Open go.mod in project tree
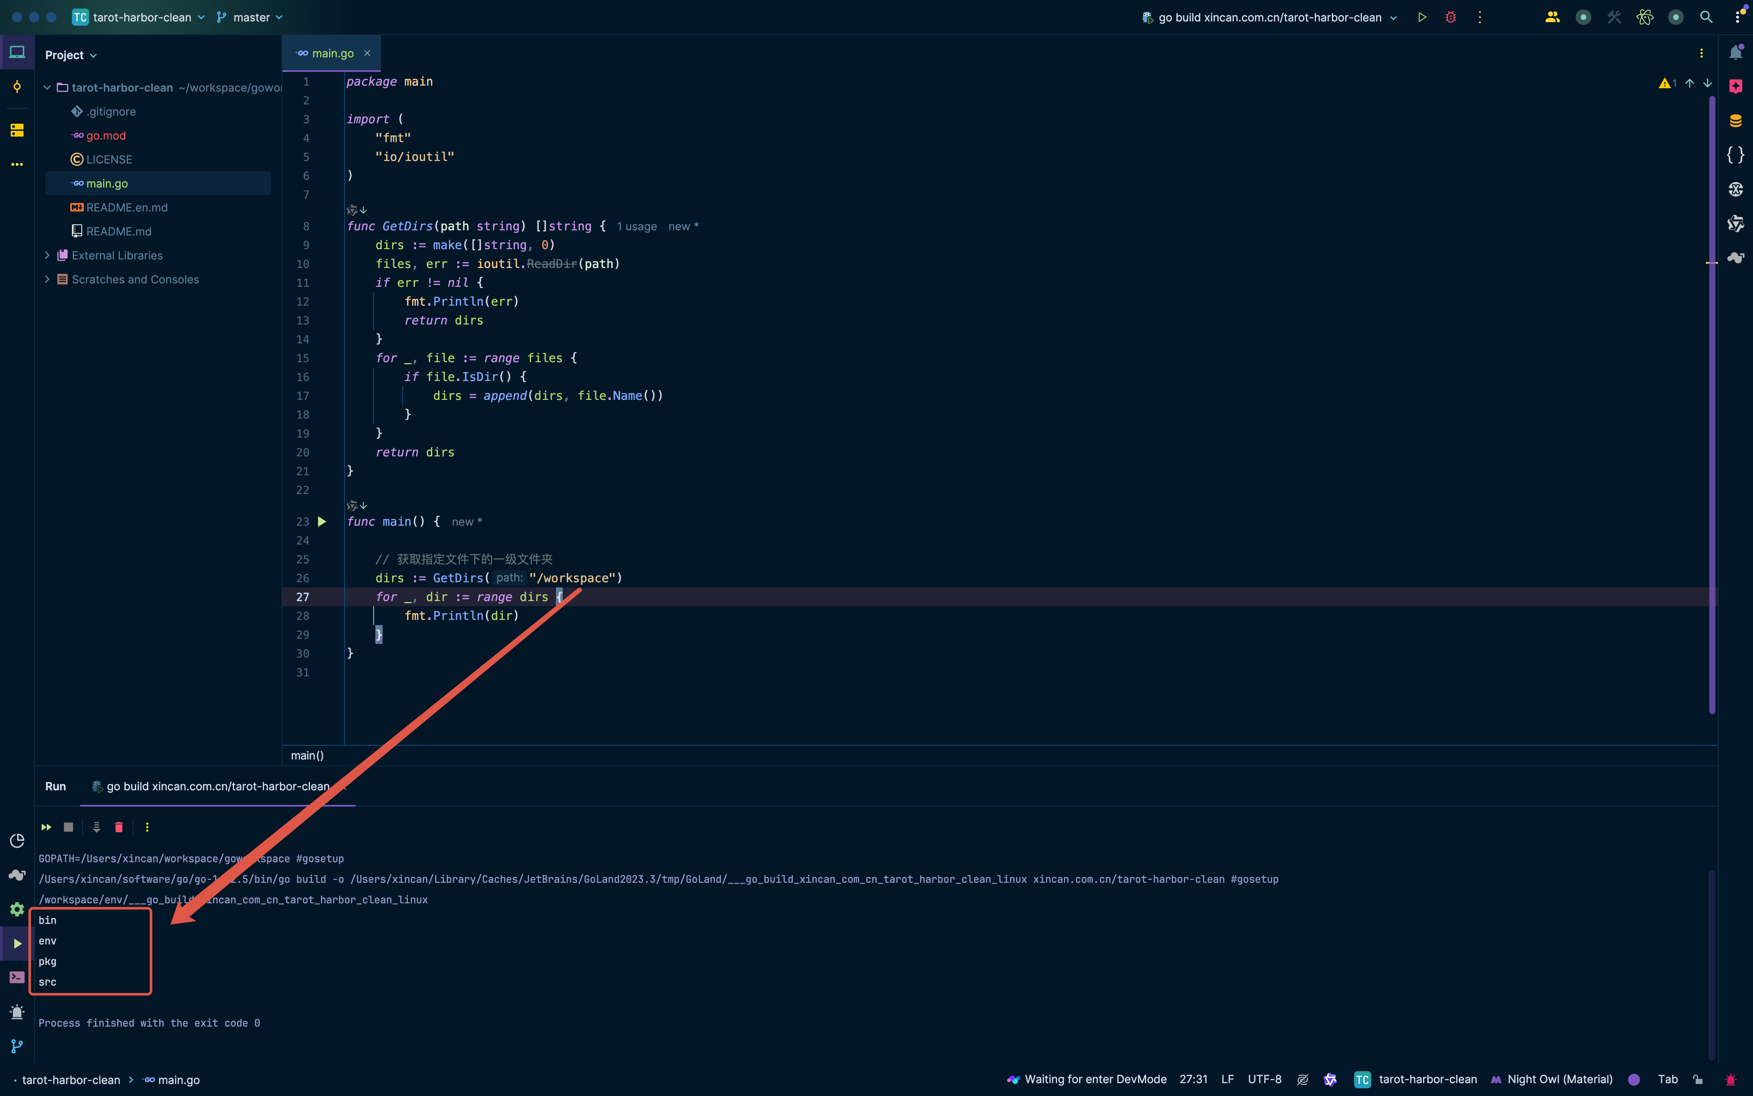 [x=106, y=136]
